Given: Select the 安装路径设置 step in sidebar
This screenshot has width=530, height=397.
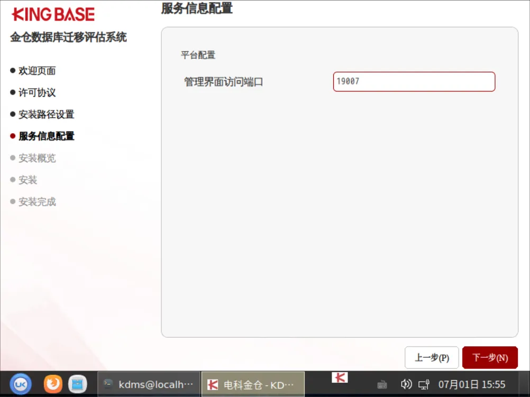Looking at the screenshot, I should (x=47, y=114).
